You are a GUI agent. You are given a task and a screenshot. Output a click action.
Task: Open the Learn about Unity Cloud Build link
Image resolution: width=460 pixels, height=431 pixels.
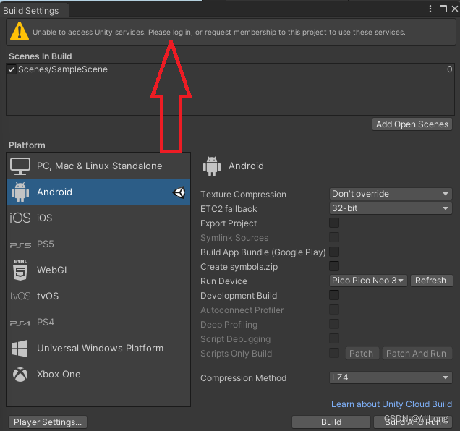391,404
